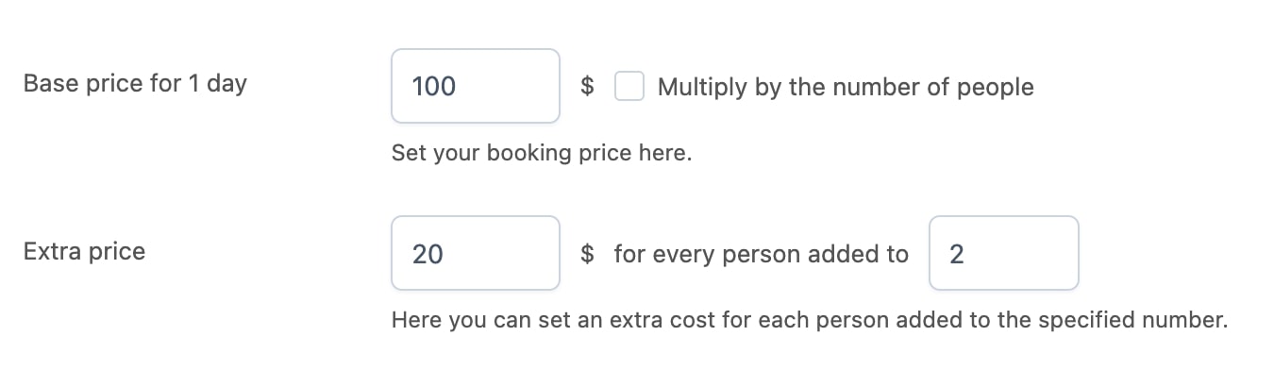This screenshot has width=1274, height=370.
Task: Focus the Base price for 1 day field
Action: pos(476,86)
